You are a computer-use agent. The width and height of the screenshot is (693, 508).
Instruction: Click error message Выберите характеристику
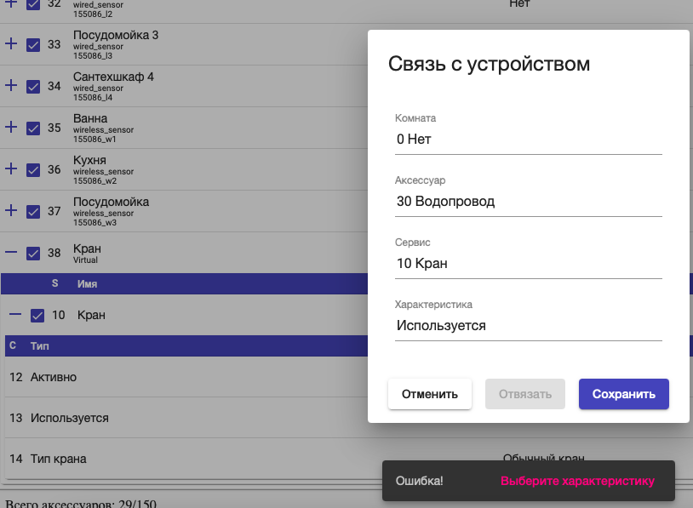click(x=577, y=481)
